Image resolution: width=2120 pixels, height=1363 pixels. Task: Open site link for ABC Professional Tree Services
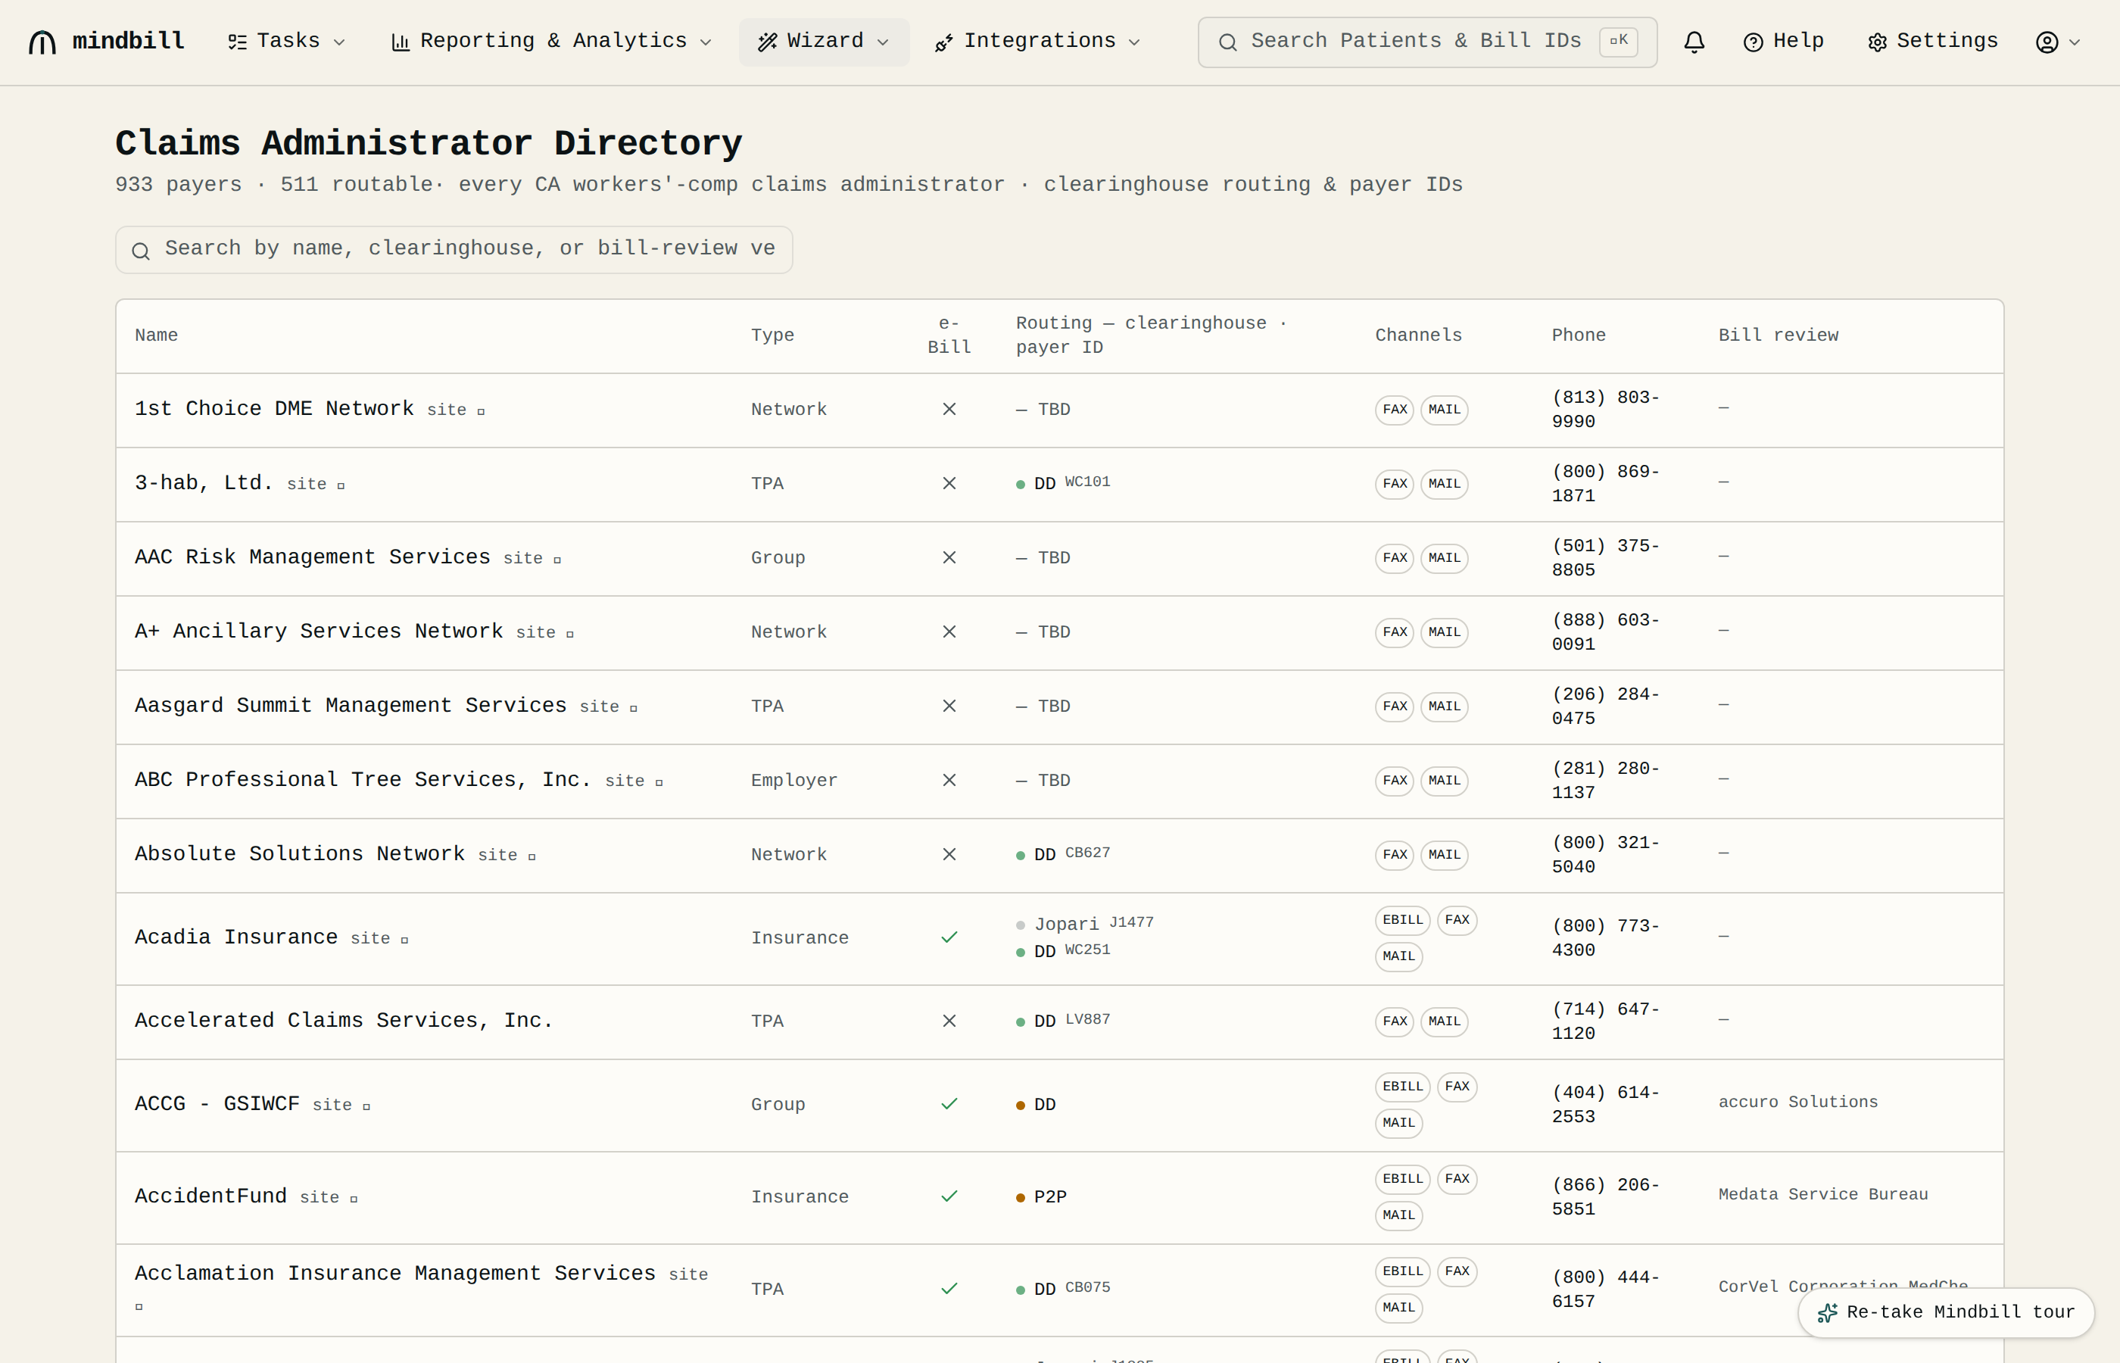pos(634,781)
